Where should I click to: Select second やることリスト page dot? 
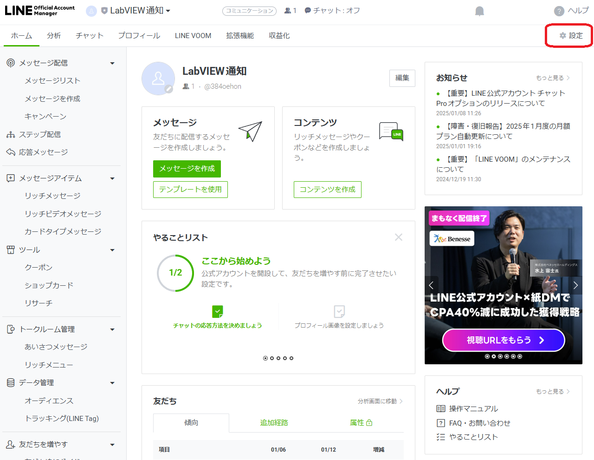(x=272, y=358)
